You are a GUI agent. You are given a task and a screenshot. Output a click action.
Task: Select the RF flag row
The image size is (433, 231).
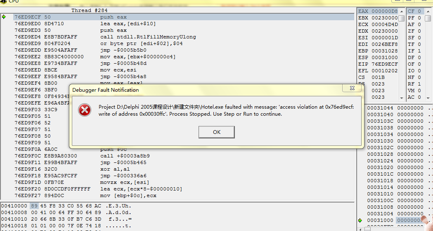[x=415, y=84]
